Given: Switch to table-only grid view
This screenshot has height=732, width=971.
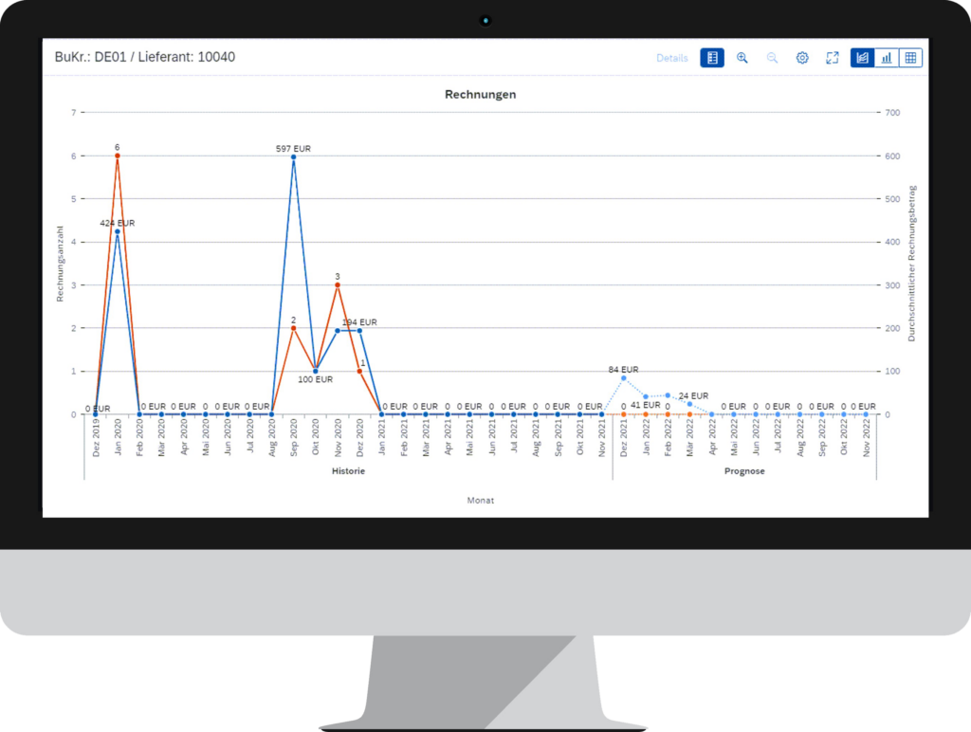Looking at the screenshot, I should coord(910,58).
